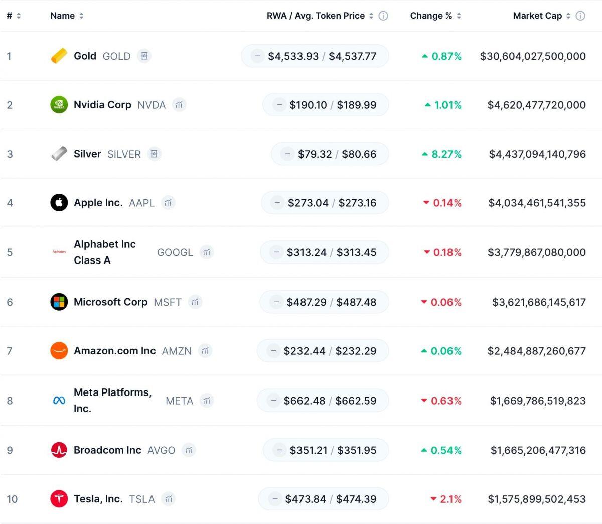602x524 pixels.
Task: Click the info icon next to Market Cap
Action: 580,16
